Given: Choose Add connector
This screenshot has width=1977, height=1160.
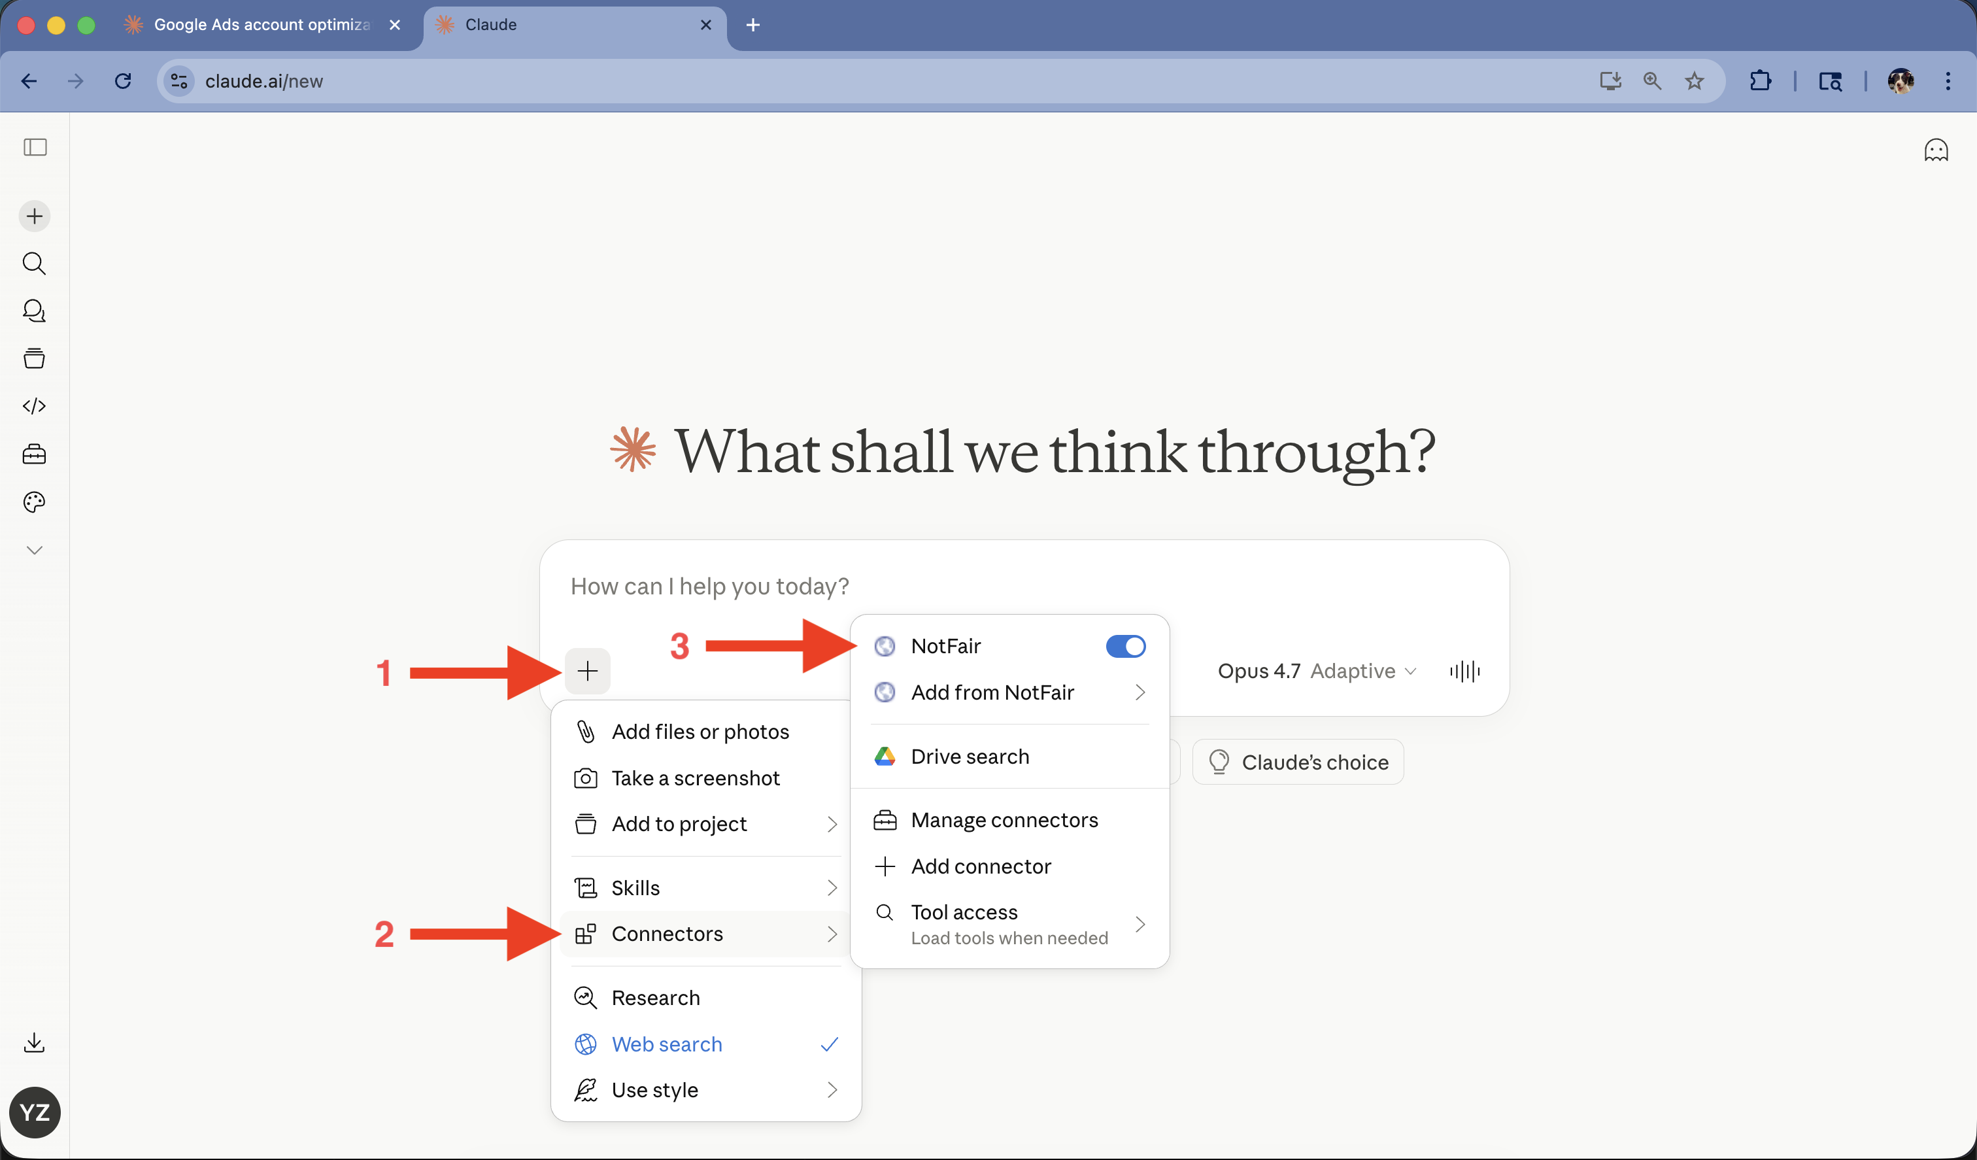Looking at the screenshot, I should [1009, 866].
